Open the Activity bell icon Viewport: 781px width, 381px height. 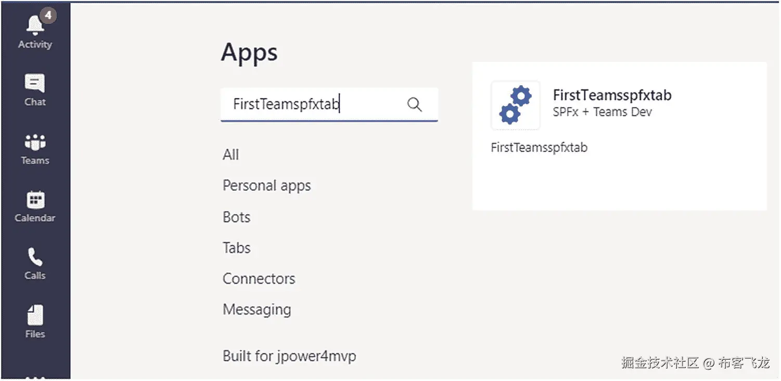pos(35,26)
